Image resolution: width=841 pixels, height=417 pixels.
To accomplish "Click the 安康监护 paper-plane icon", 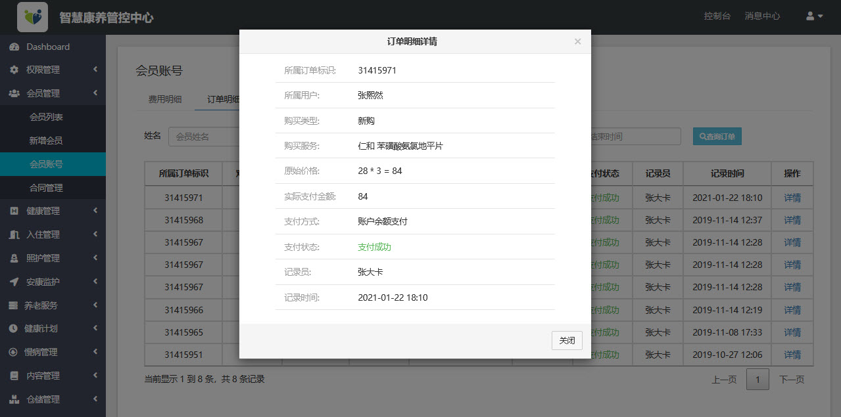I will (14, 281).
